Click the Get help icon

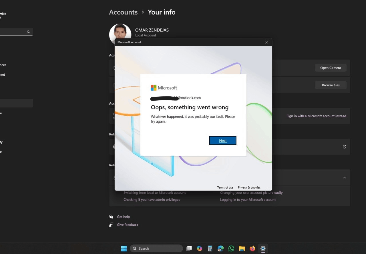click(111, 217)
